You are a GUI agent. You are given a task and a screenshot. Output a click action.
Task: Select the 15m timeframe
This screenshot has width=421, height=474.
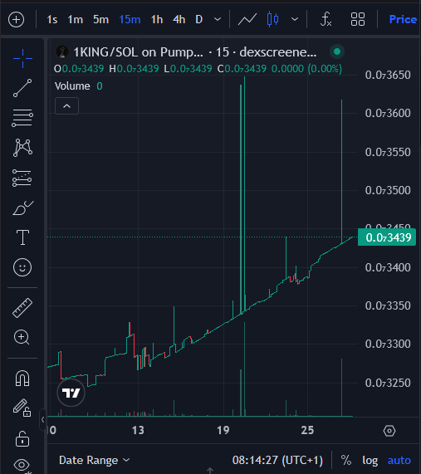130,20
